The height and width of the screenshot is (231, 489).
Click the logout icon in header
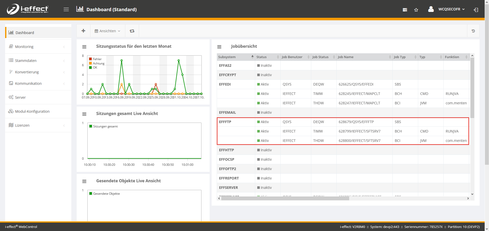tap(476, 10)
